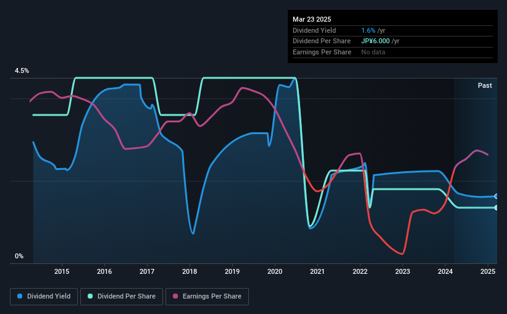Click the 2015 x-axis label
The height and width of the screenshot is (314, 507).
[62, 271]
